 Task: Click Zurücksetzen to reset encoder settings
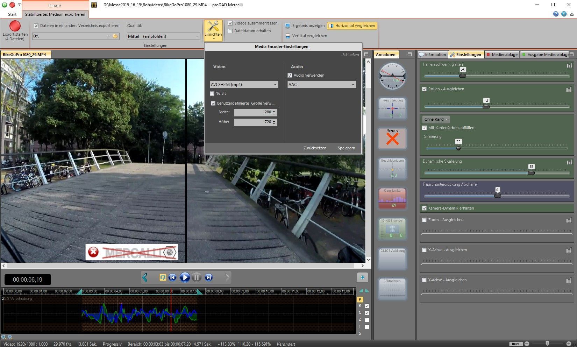(x=315, y=148)
